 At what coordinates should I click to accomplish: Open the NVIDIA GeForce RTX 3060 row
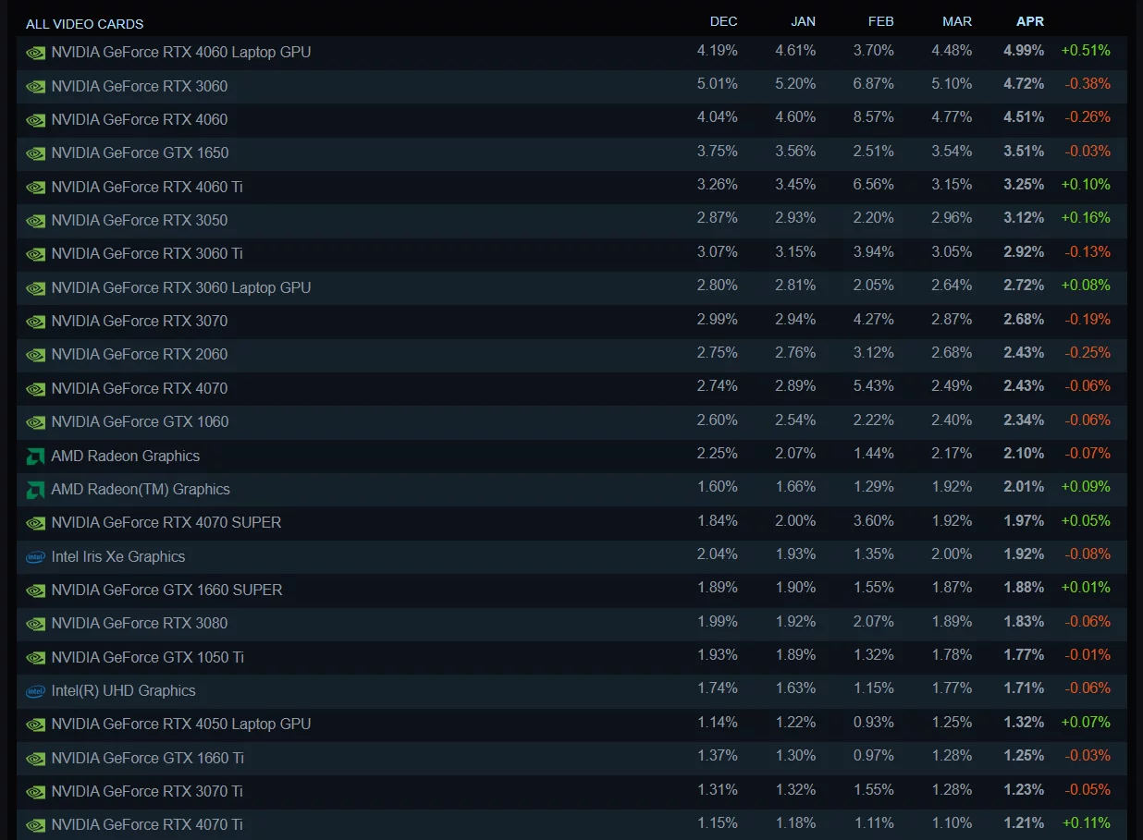[140, 86]
